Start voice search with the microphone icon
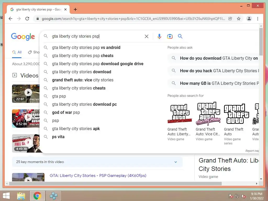268x201 pixels. tap(159, 36)
